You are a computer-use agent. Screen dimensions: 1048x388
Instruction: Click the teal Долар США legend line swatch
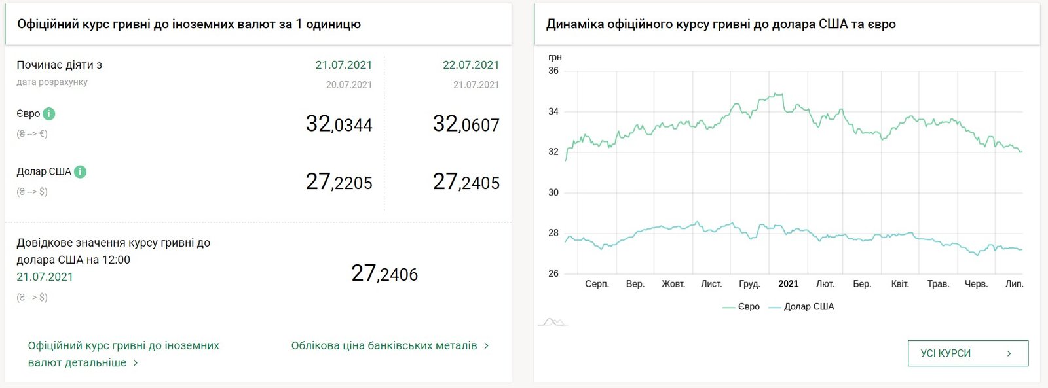pos(774,308)
